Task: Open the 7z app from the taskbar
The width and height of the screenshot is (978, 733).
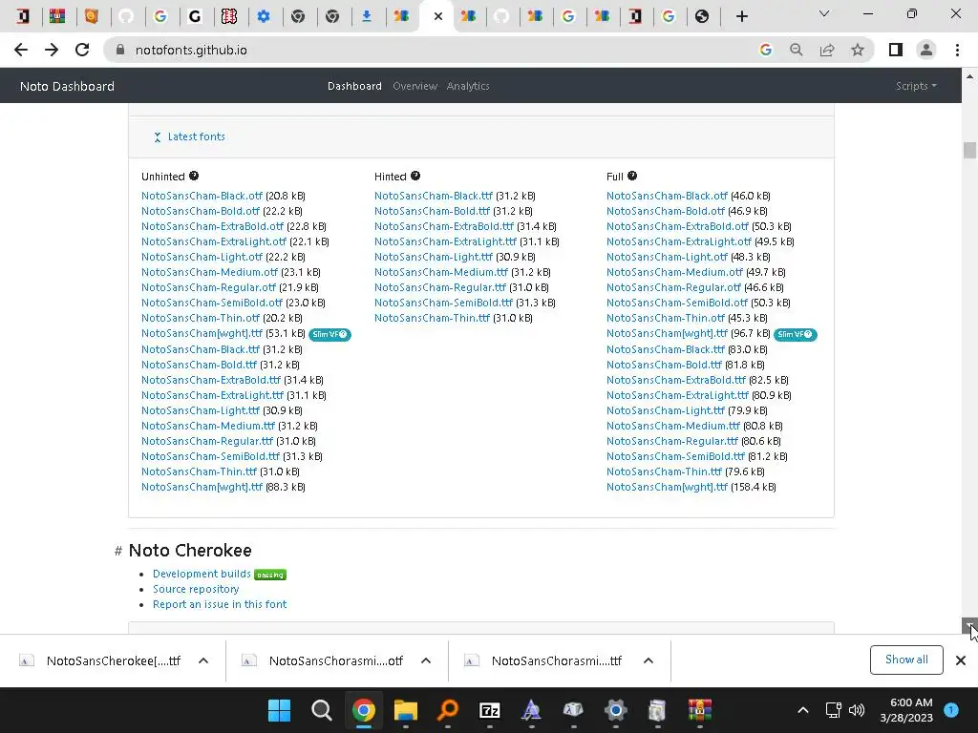Action: 490,710
